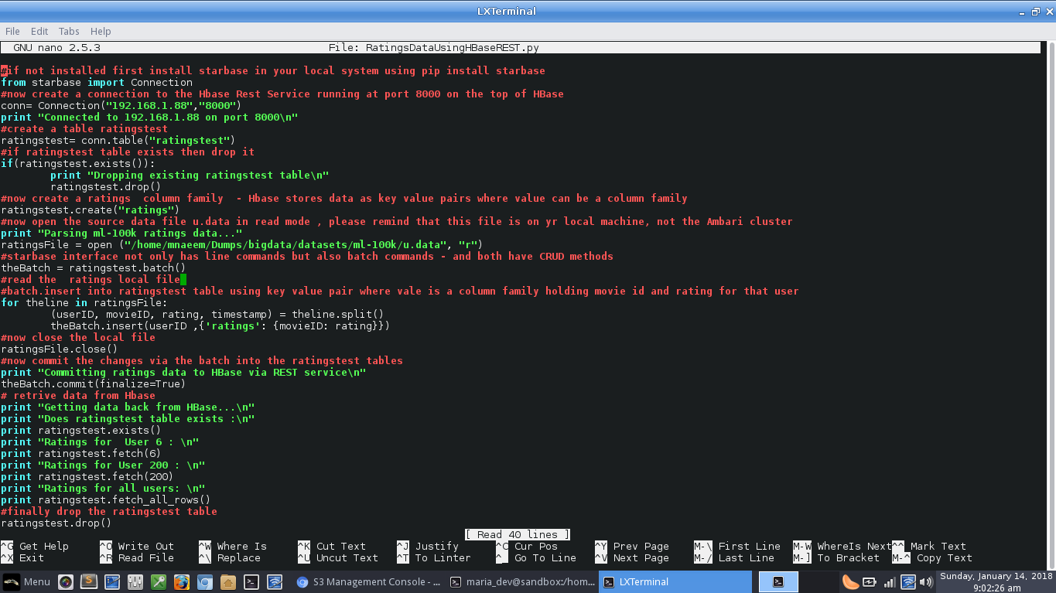Open the home folder file manager icon

click(x=228, y=581)
